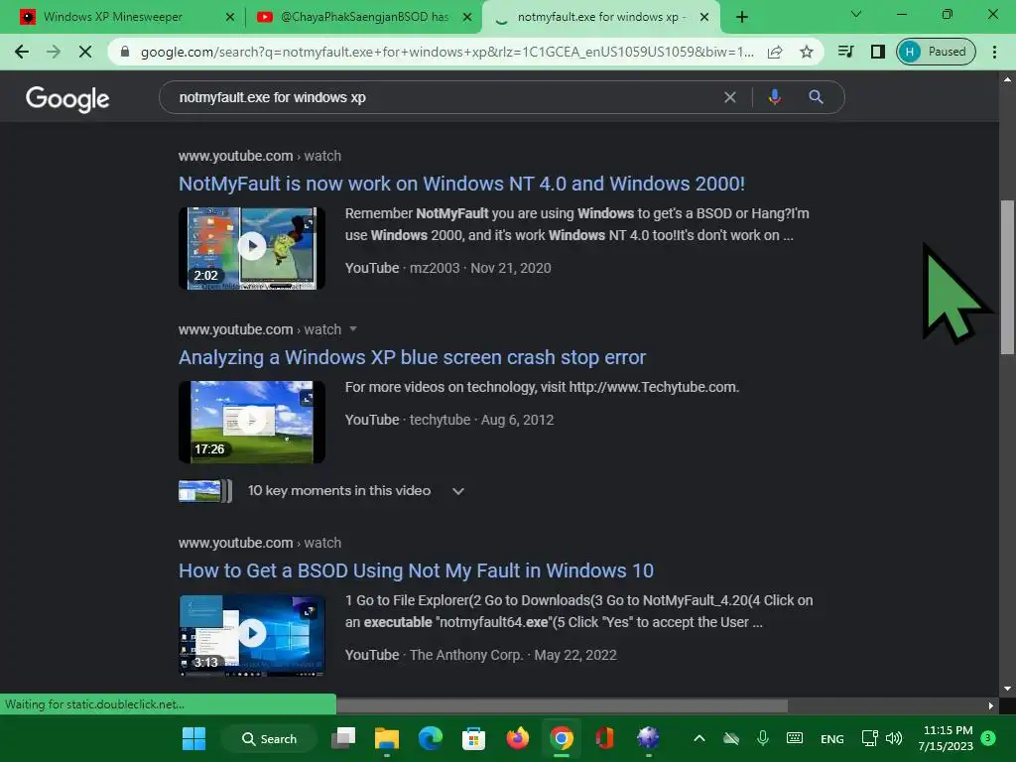Open the media control toolbar icon

846,52
